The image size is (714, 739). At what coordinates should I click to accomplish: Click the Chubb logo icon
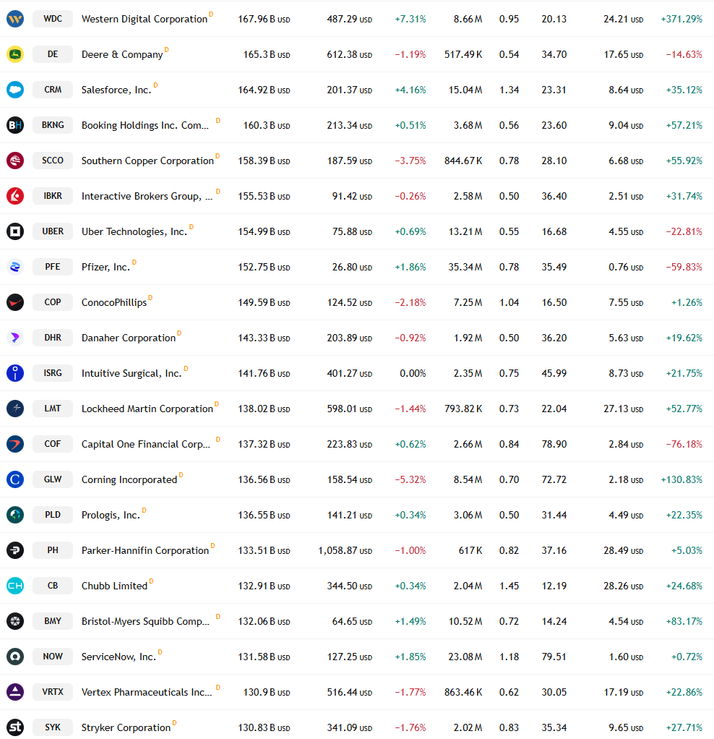coord(15,586)
